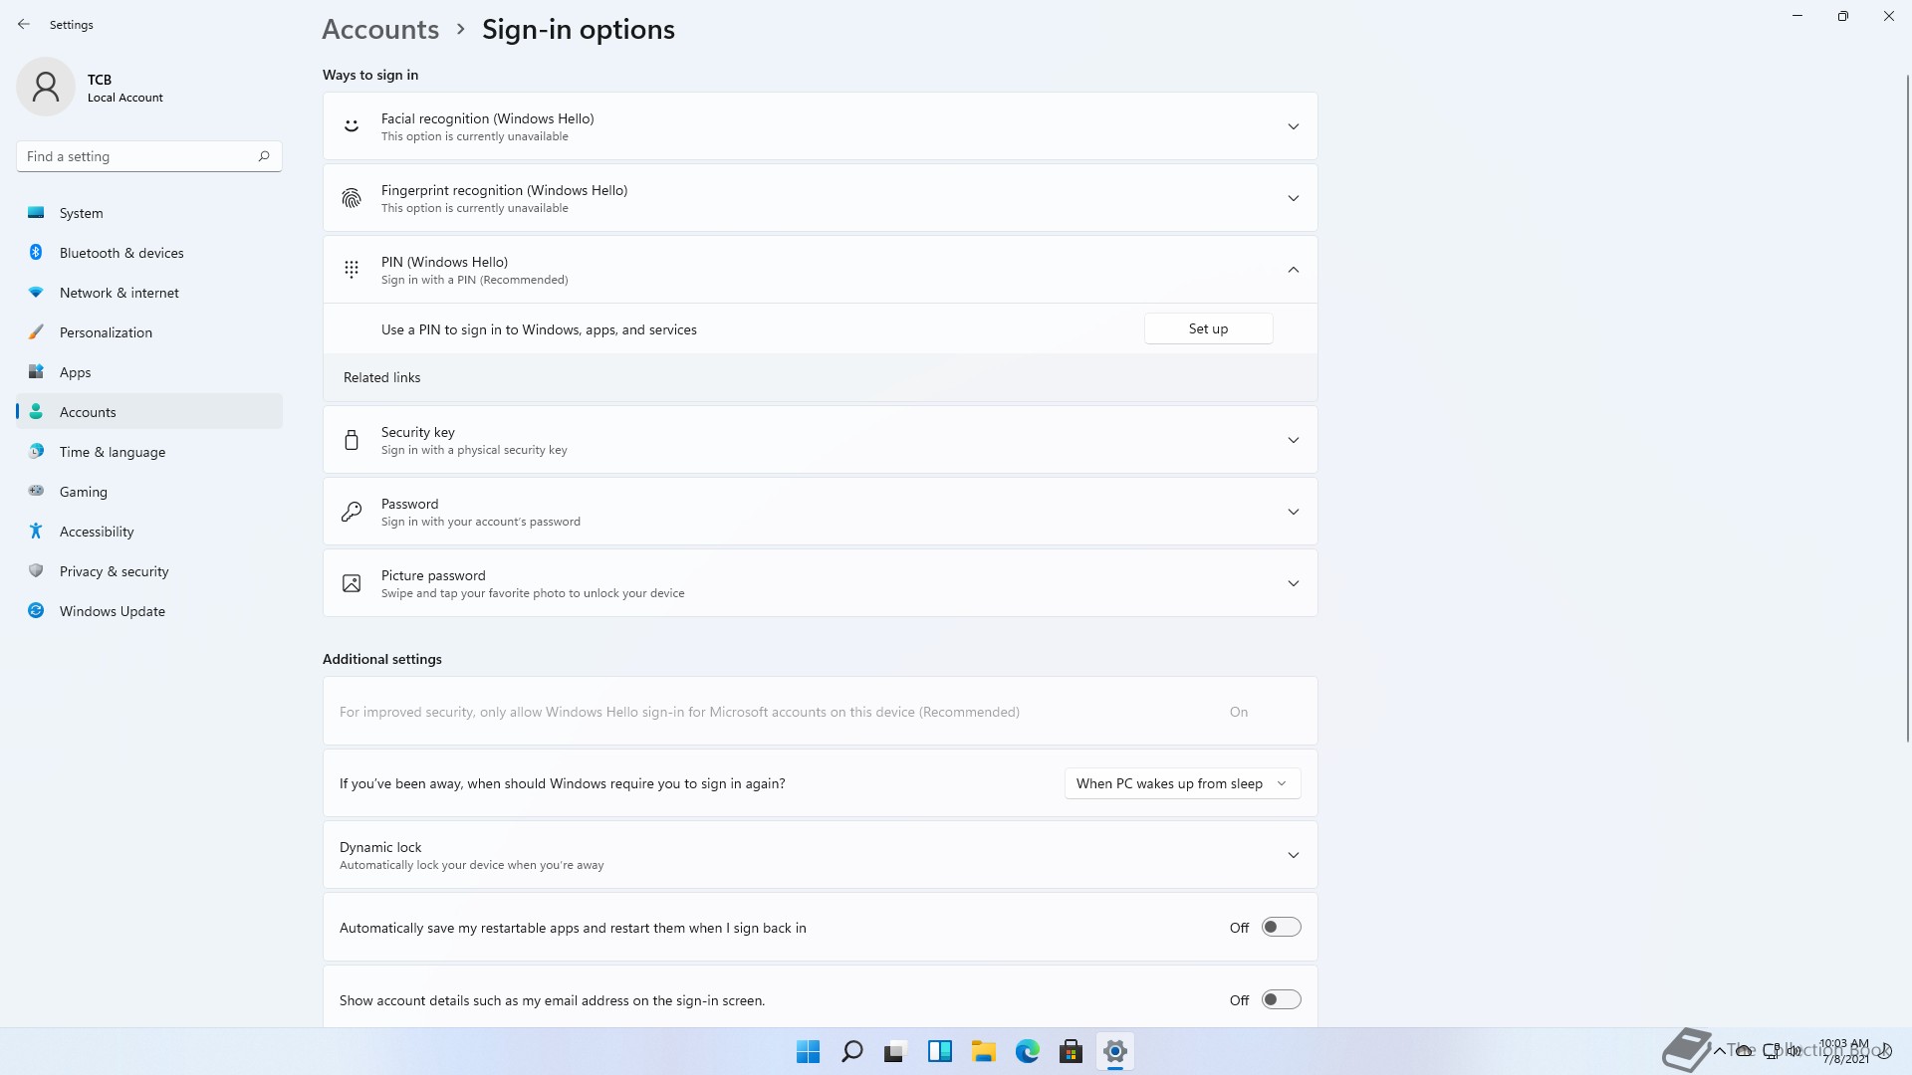Click the TCB user avatar picture

click(x=46, y=87)
